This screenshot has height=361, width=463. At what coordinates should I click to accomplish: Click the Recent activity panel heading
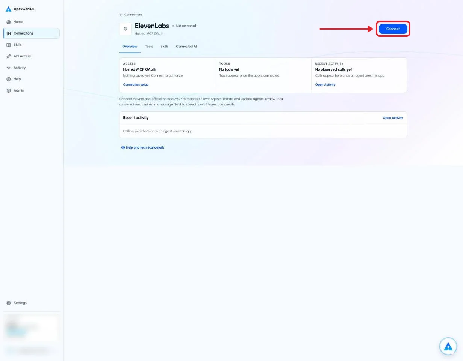pos(136,118)
